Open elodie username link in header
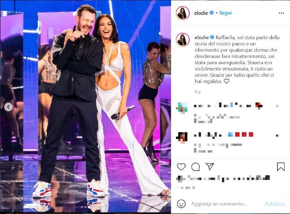This screenshot has width=290, height=214. pos(201,13)
